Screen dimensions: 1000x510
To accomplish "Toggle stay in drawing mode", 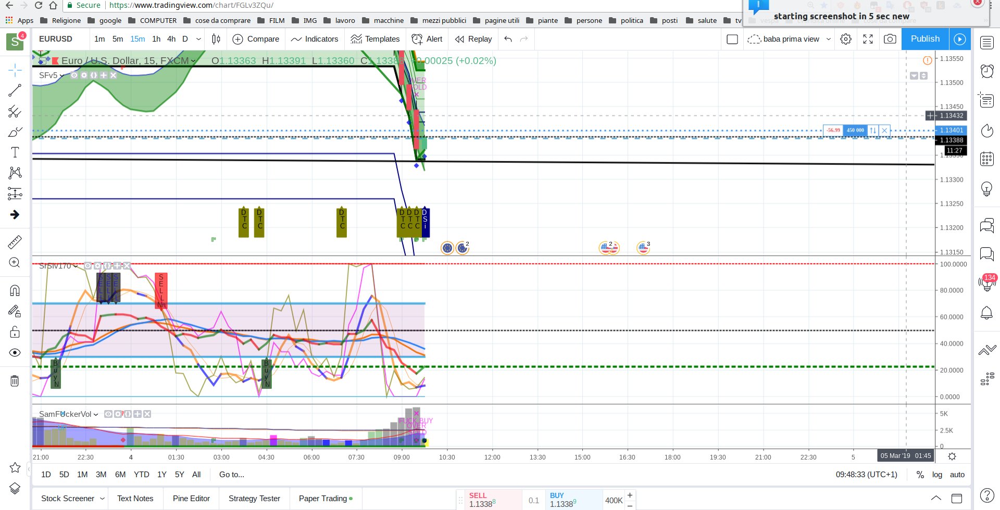I will click(x=15, y=311).
